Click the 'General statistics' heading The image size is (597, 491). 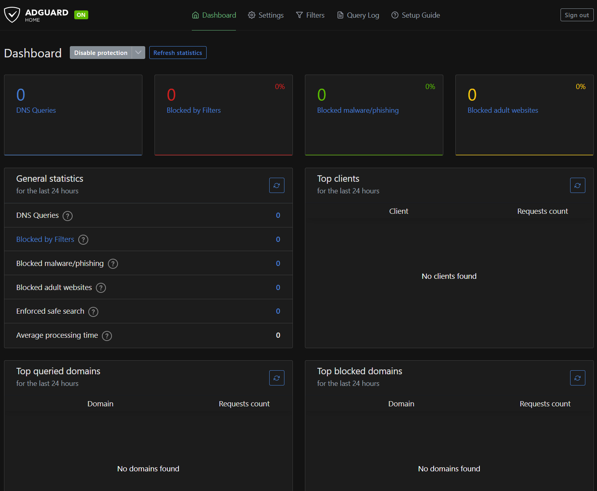(50, 179)
